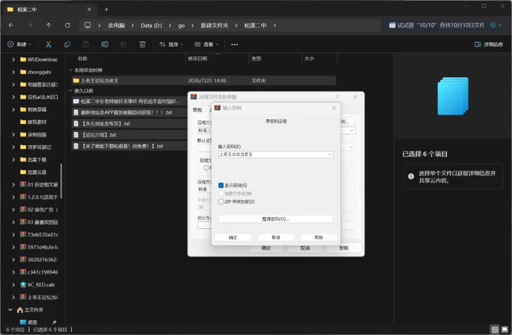Open the 查看 view dropdown
This screenshot has width=512, height=335.
click(206, 44)
